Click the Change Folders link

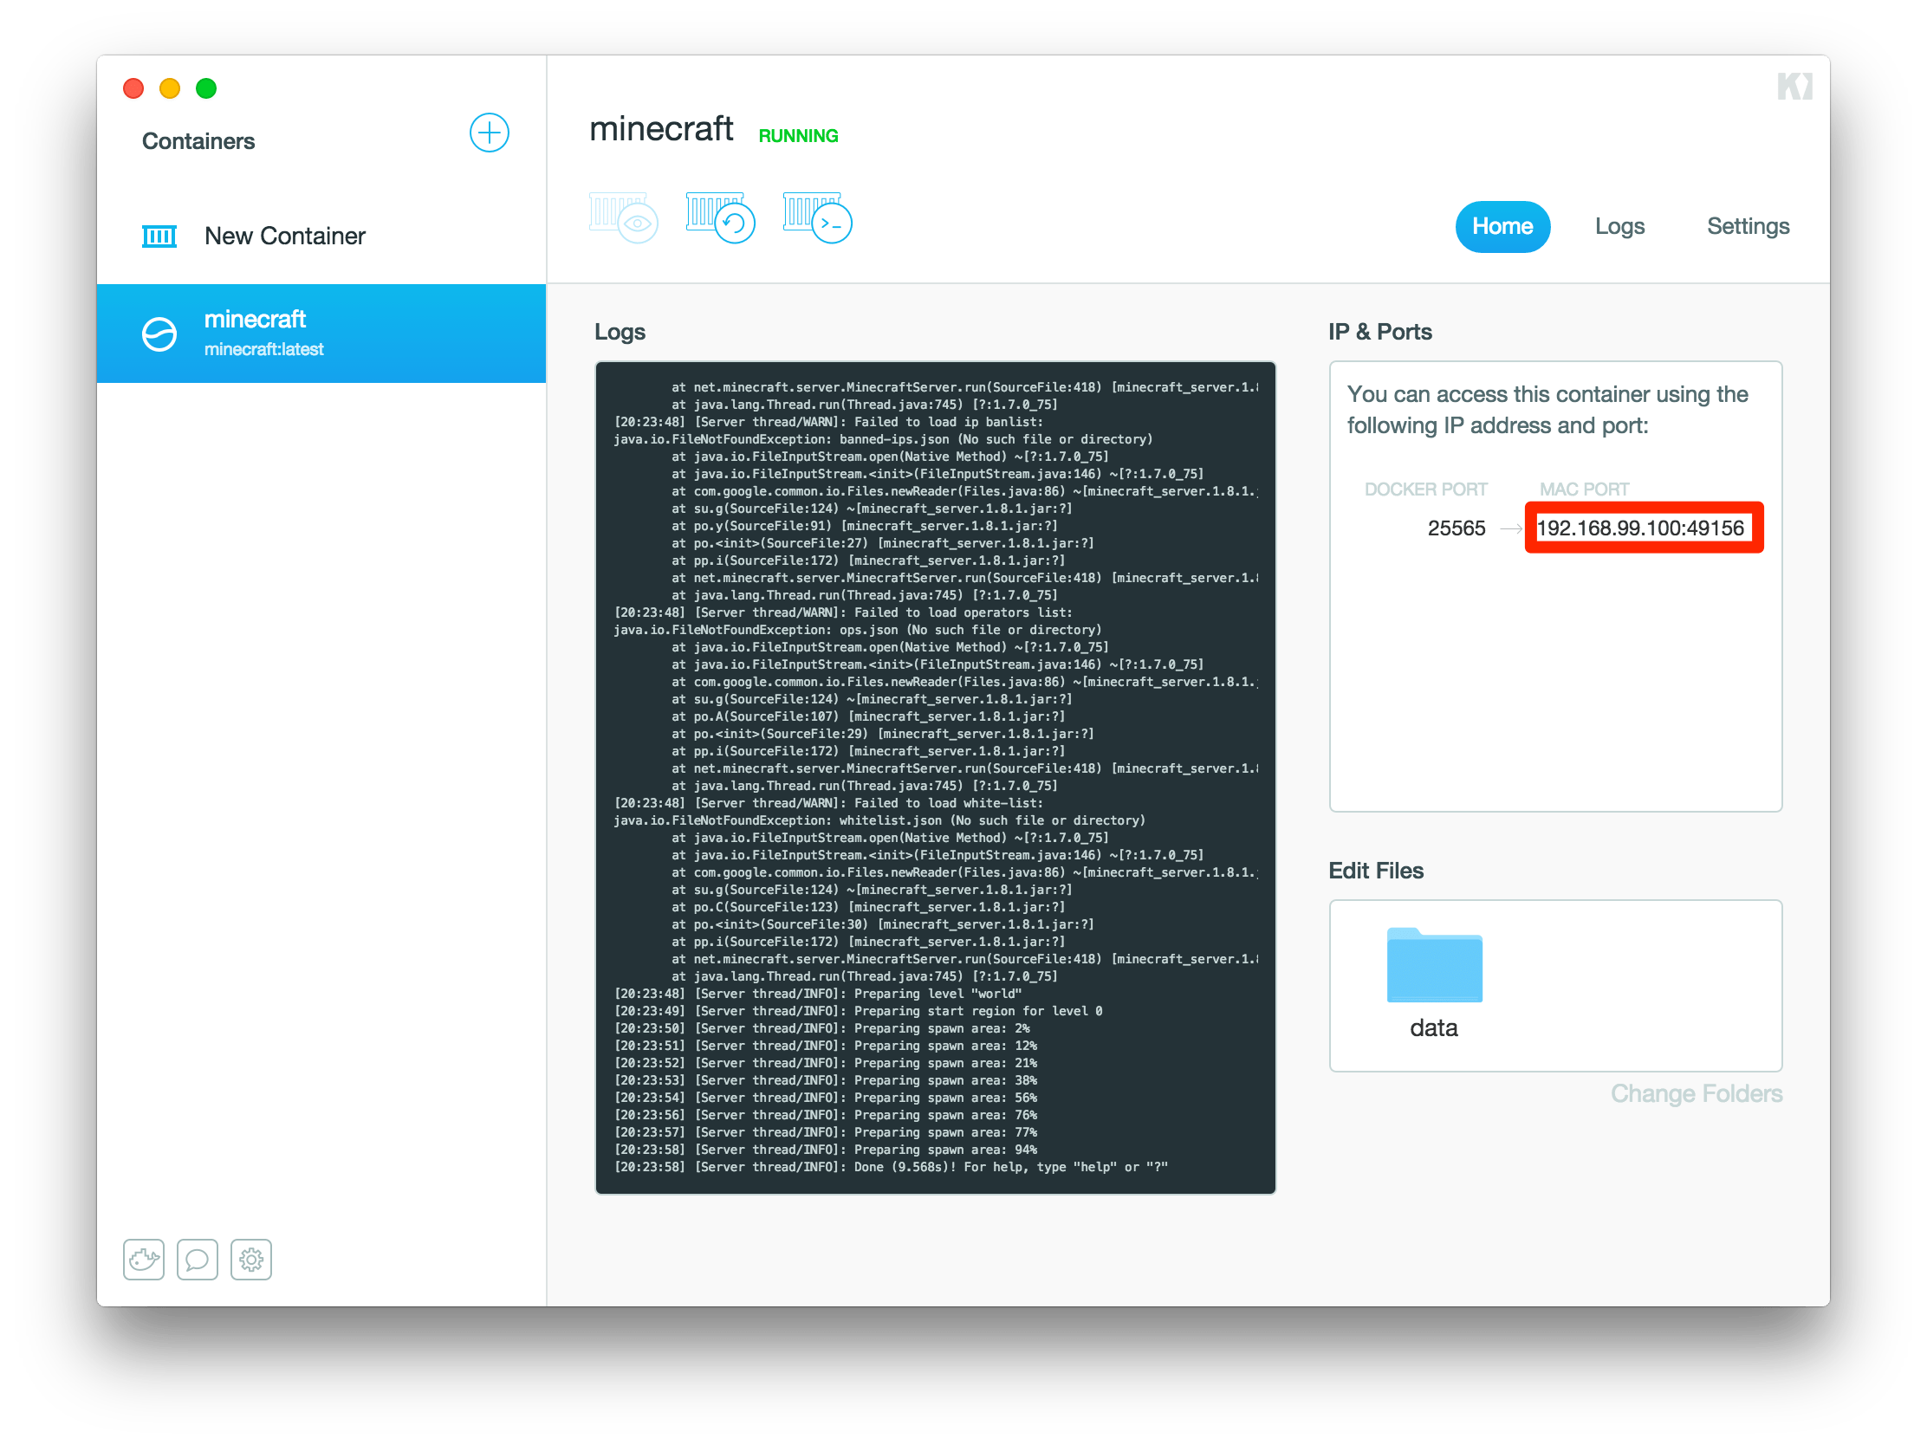[x=1696, y=1093]
